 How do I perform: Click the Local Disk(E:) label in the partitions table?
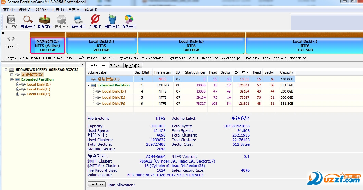pyautogui.click(x=114, y=97)
